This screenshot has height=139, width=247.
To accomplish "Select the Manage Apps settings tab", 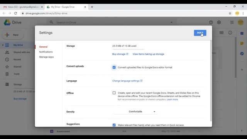I will [46, 57].
